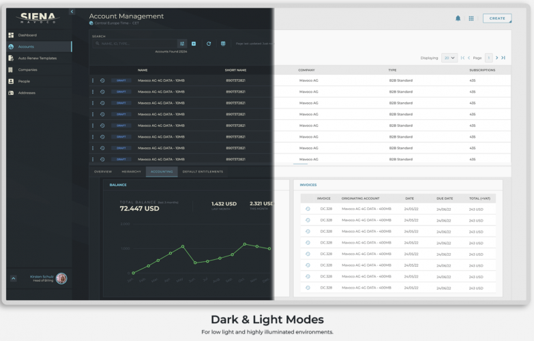The height and width of the screenshot is (341, 534).
Task: Click the Account Management page title
Action: (126, 16)
